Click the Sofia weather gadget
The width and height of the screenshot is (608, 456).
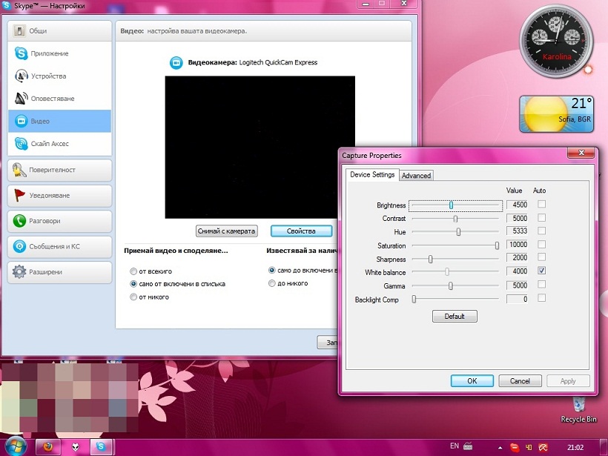556,114
